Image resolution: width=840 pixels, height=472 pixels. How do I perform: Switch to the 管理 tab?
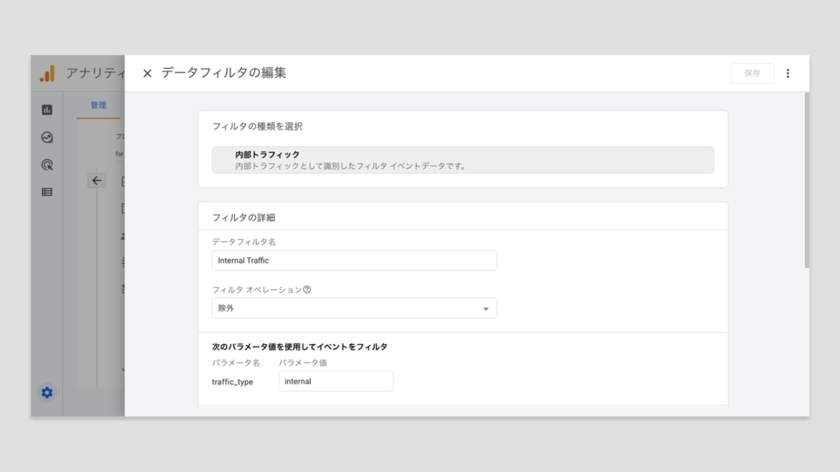[98, 106]
